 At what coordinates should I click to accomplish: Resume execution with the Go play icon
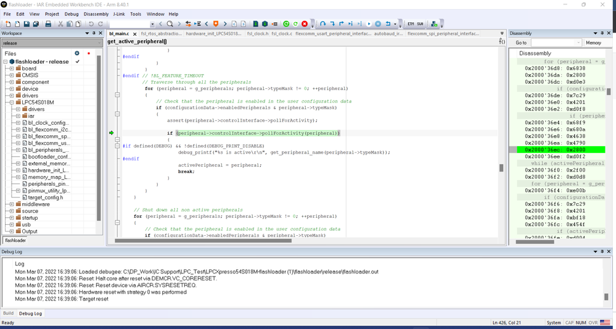pos(369,24)
